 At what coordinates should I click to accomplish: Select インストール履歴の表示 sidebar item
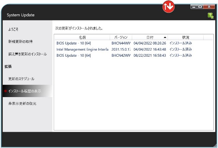point(28,91)
